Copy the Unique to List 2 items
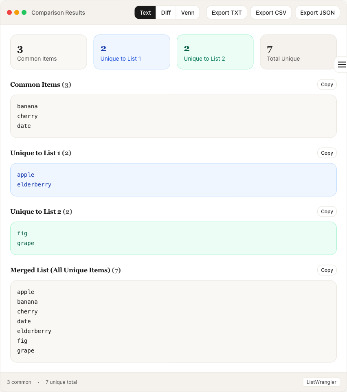The image size is (347, 392). [x=327, y=211]
